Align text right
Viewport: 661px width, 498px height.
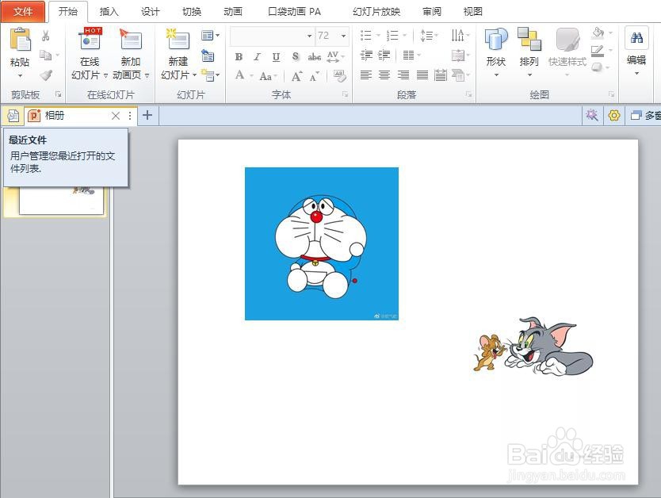pos(403,75)
